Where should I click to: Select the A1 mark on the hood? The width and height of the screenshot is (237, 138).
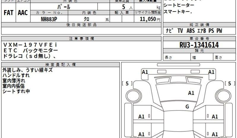(191, 93)
